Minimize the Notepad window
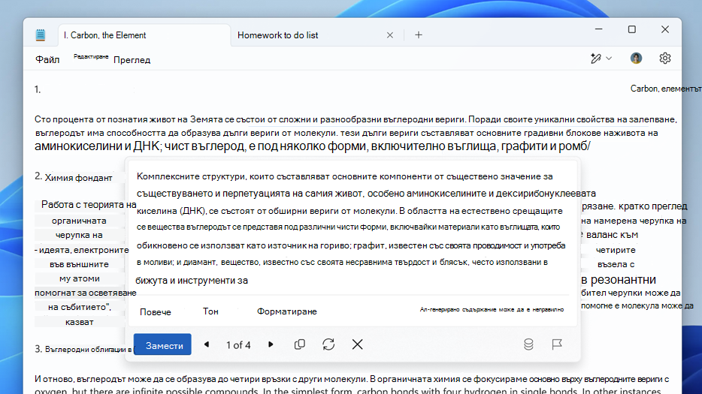 598,29
